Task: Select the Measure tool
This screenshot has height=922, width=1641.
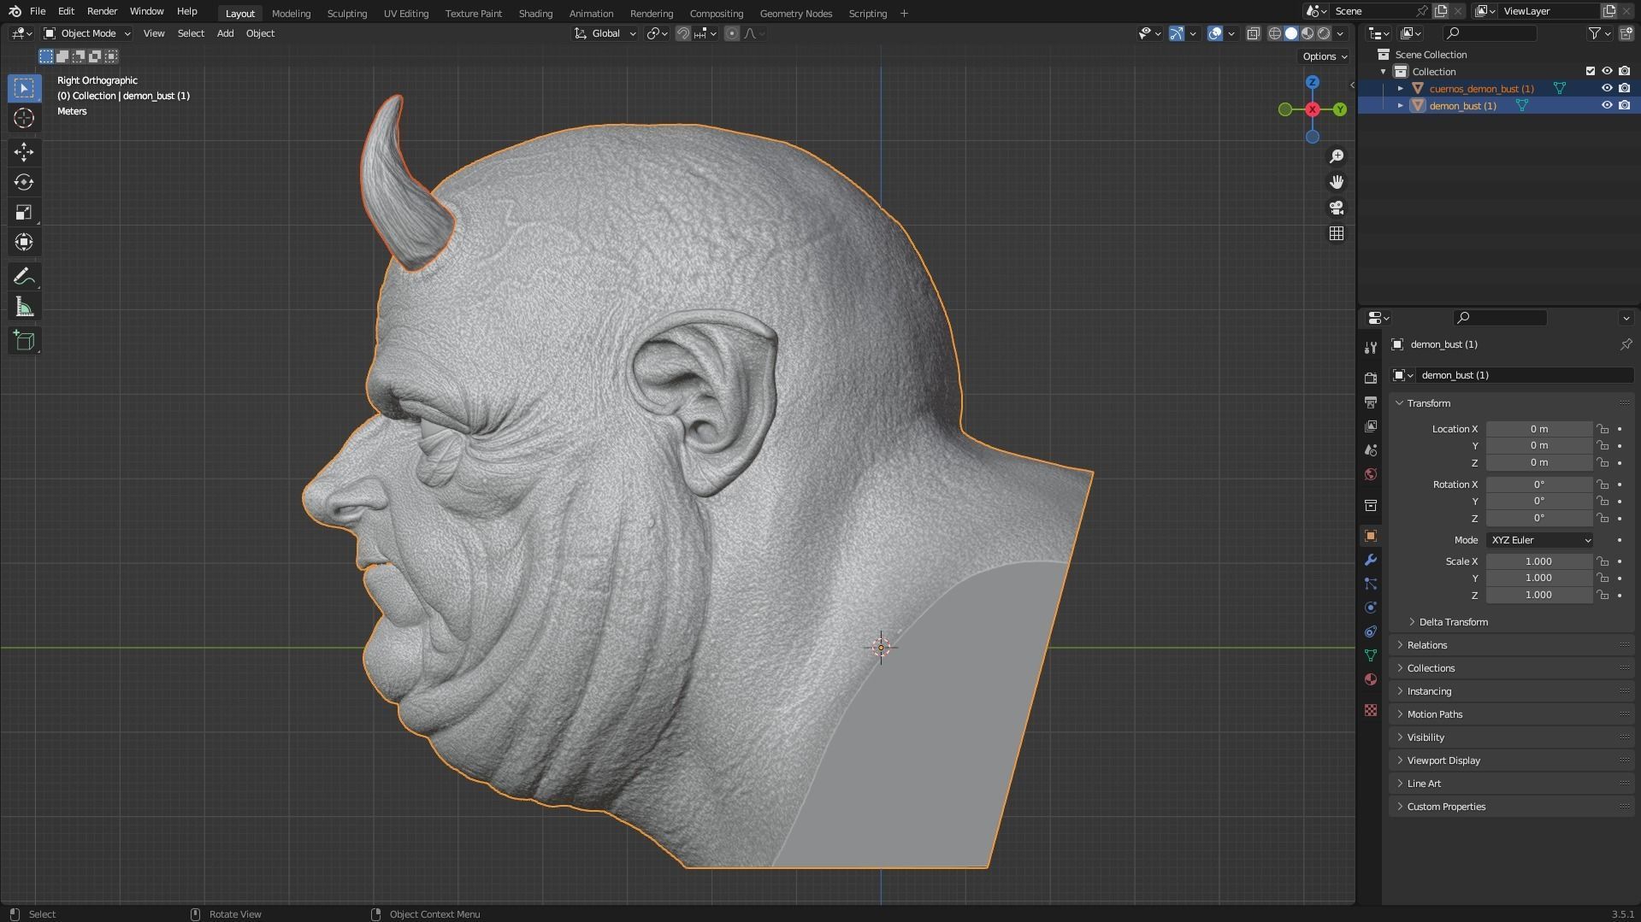Action: [x=24, y=307]
